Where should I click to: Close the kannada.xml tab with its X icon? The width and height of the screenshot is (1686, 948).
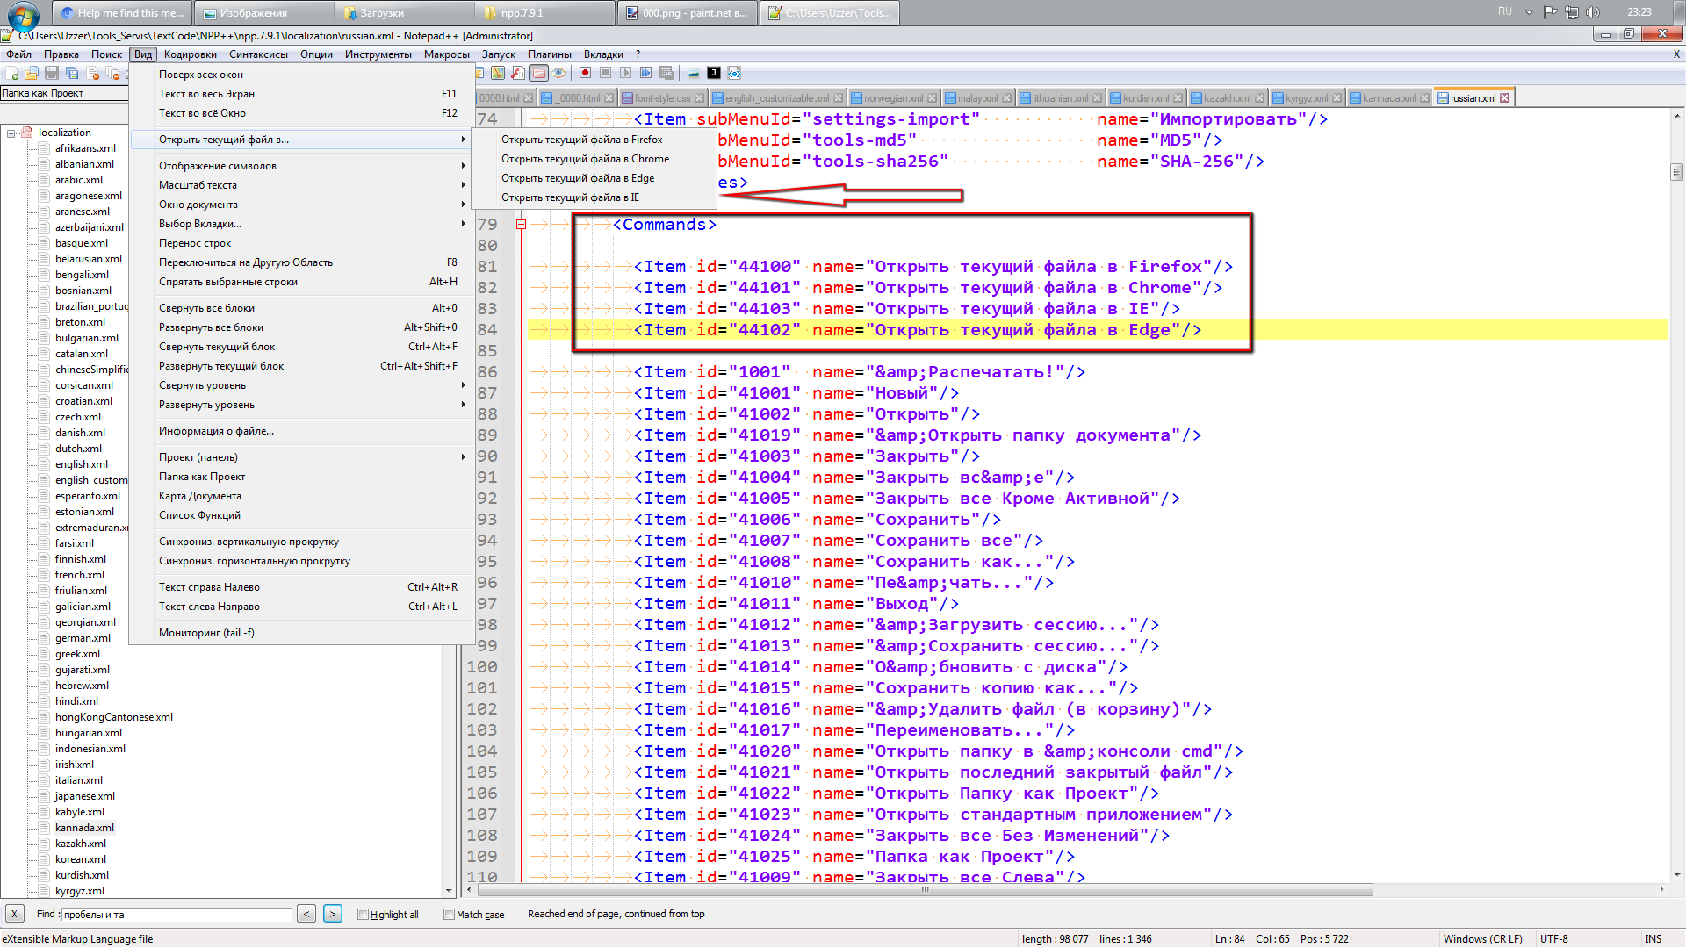point(1424,98)
